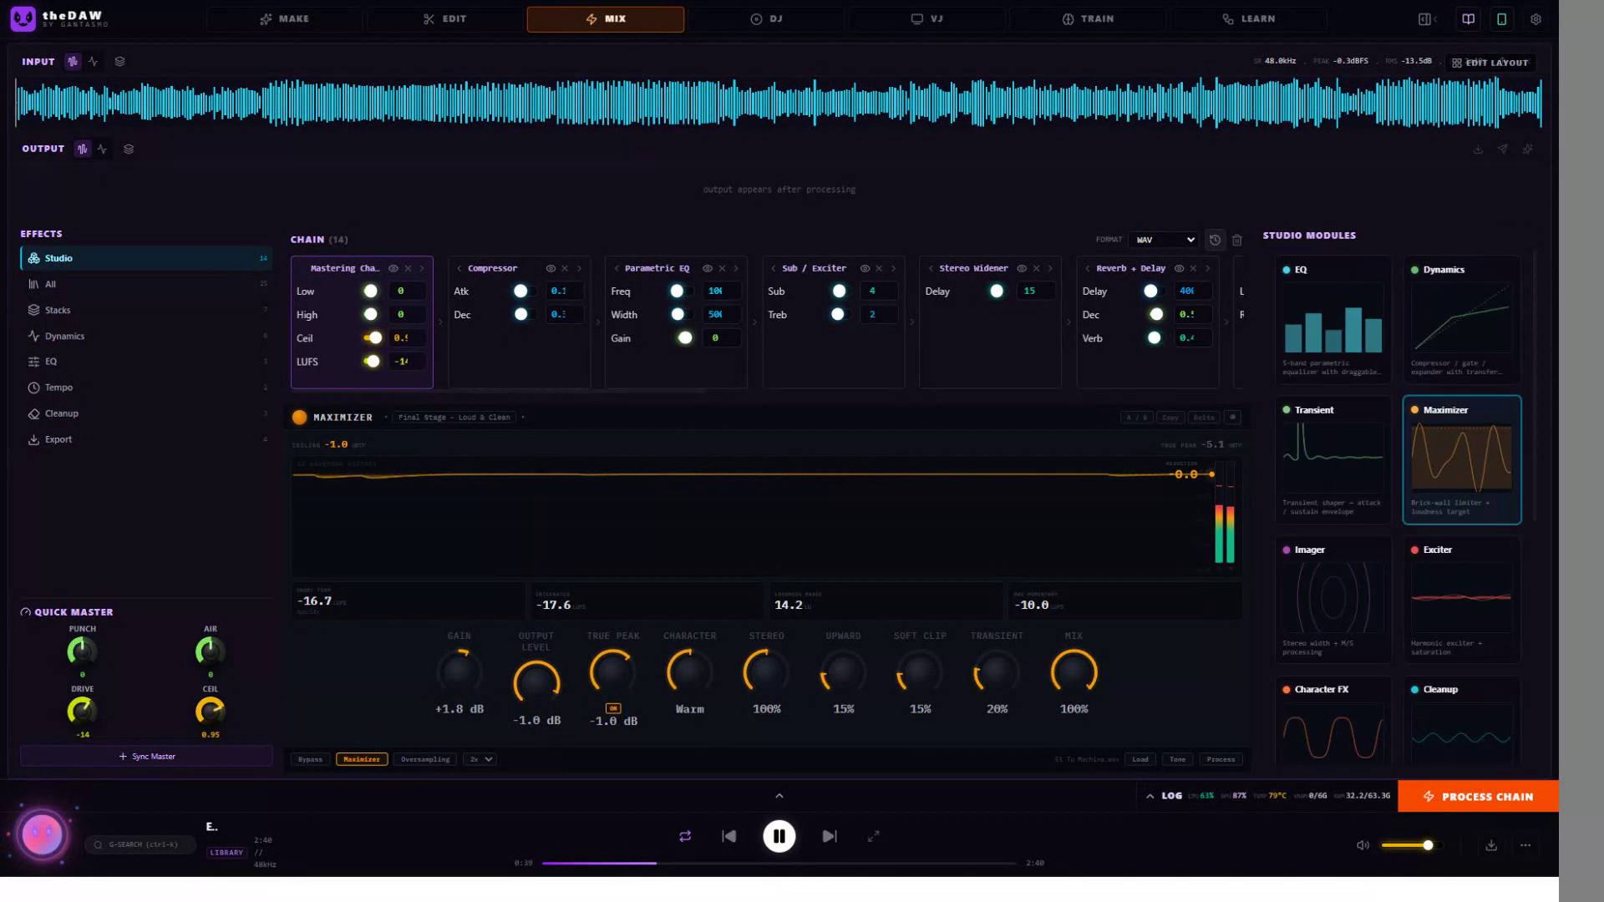Click the pink avatar orb
The height and width of the screenshot is (902, 1604).
pyautogui.click(x=42, y=834)
